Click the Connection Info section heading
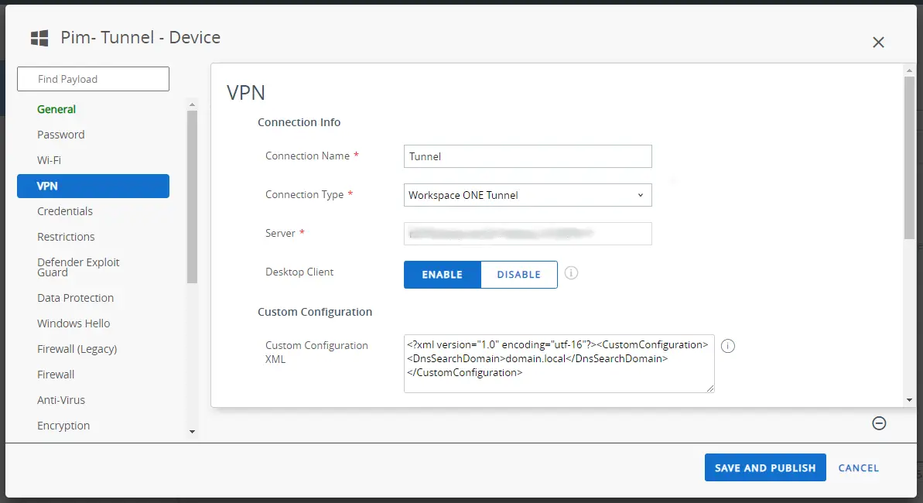923x503 pixels. [299, 122]
